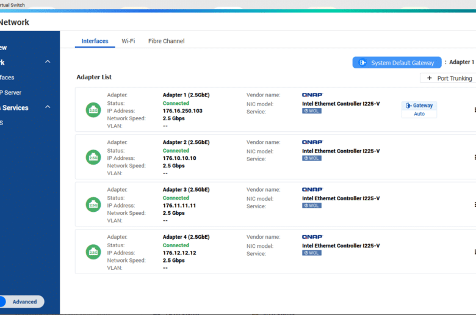The image size is (476, 315).
Task: Open the three-dot menu for Adapter 4
Action: click(475, 252)
